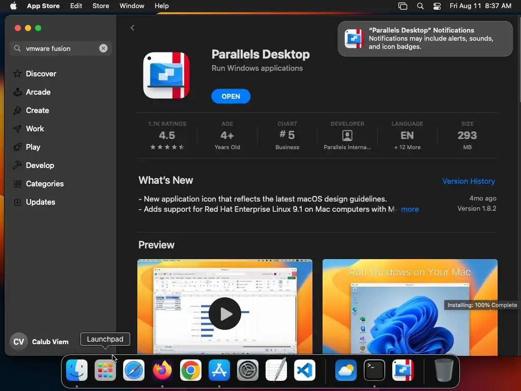Image resolution: width=521 pixels, height=391 pixels.
Task: Open Spotlight search in menu bar
Action: point(420,6)
